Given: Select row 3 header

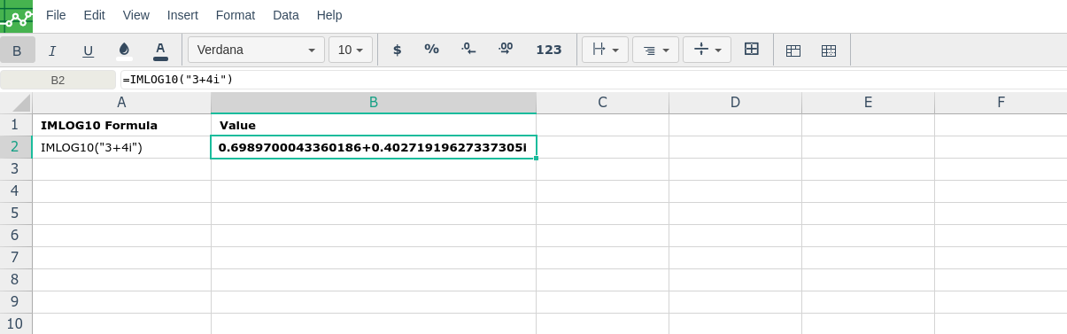Looking at the screenshot, I should point(16,169).
